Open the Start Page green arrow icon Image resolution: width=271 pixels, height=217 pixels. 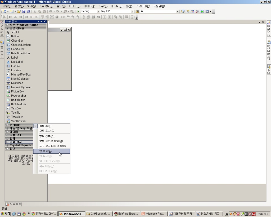[202, 11]
